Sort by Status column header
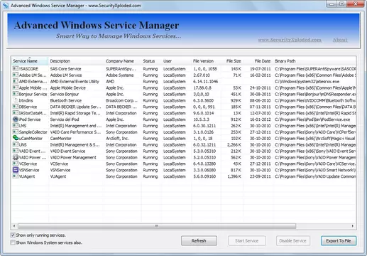The image size is (367, 256). [x=151, y=61]
